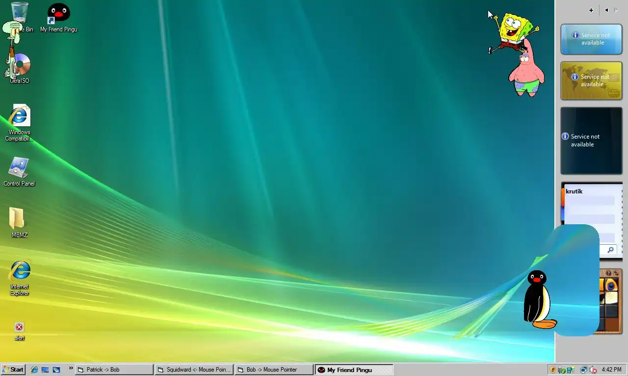Go to previous sidebar gadget page
The height and width of the screenshot is (376, 628).
click(606, 10)
